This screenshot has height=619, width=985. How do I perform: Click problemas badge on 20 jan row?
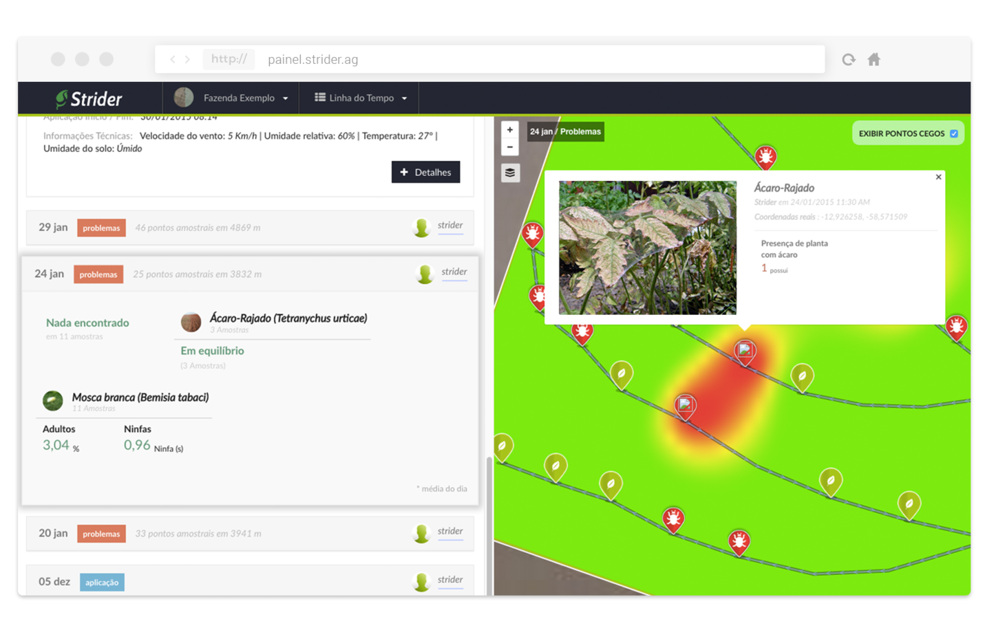click(101, 534)
